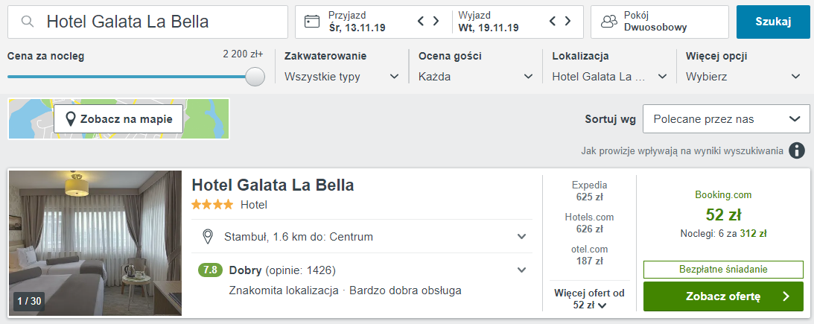Open Więcej opcji dropdown

click(743, 77)
